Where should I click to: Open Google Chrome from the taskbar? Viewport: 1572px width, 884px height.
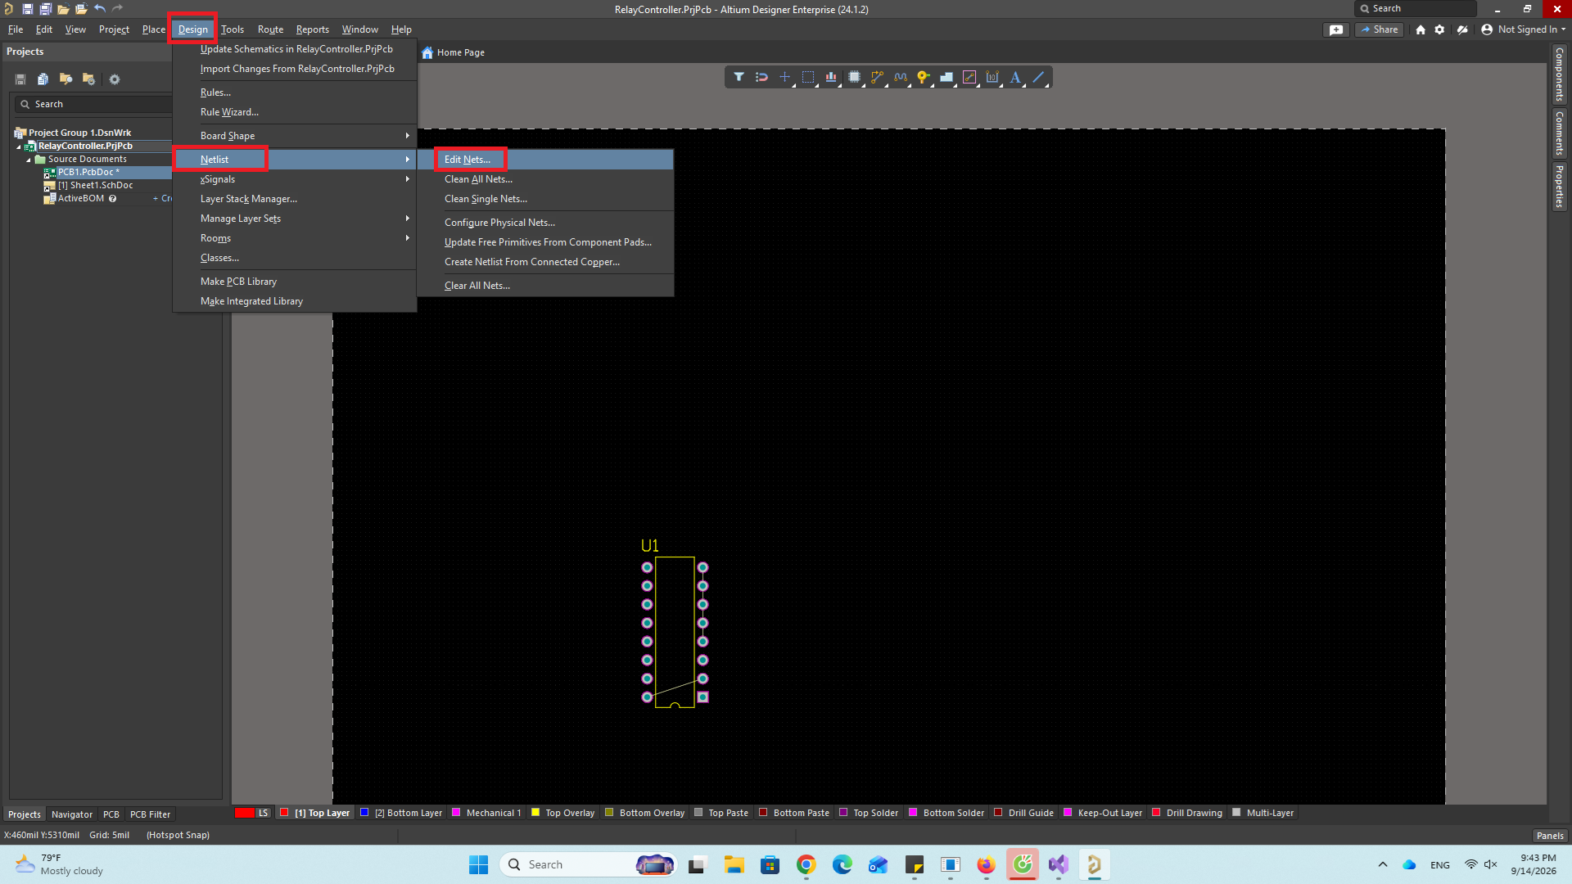(806, 864)
